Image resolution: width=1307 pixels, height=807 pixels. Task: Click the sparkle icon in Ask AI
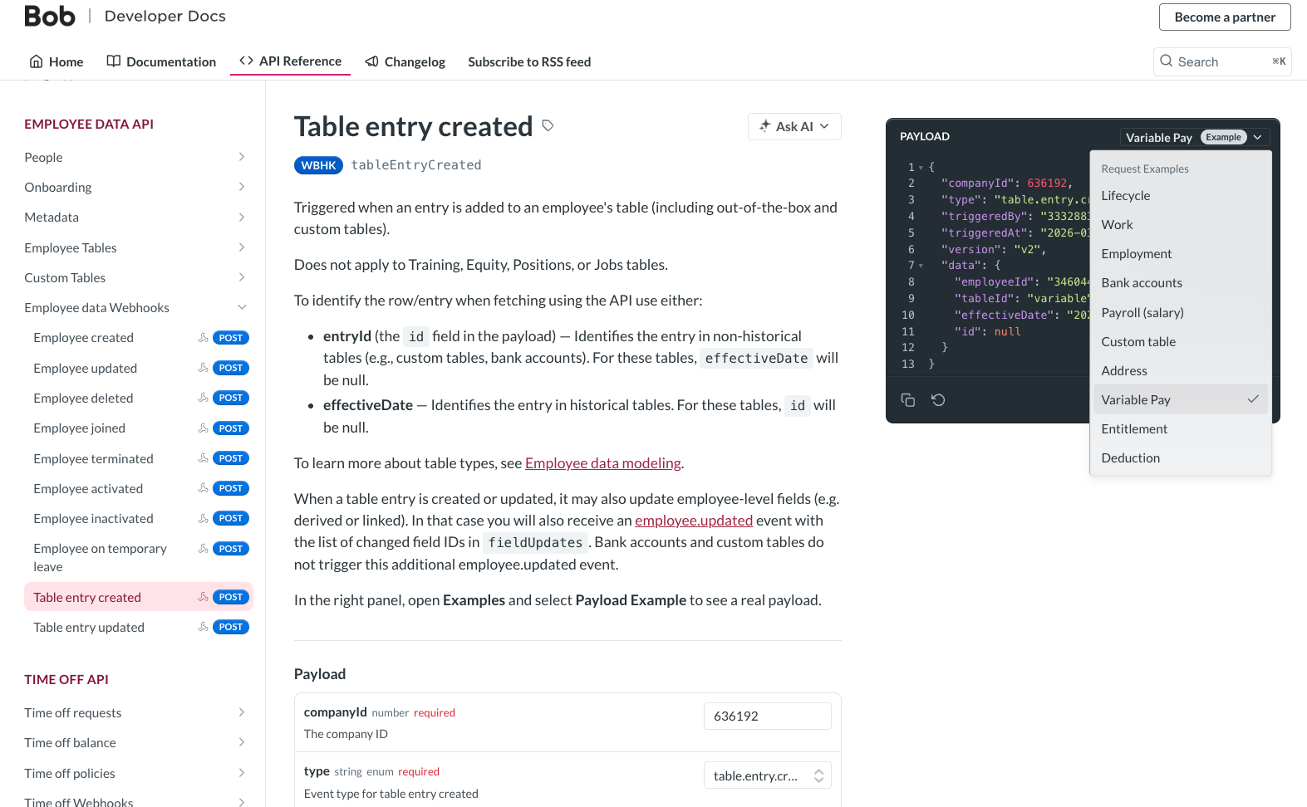click(764, 126)
